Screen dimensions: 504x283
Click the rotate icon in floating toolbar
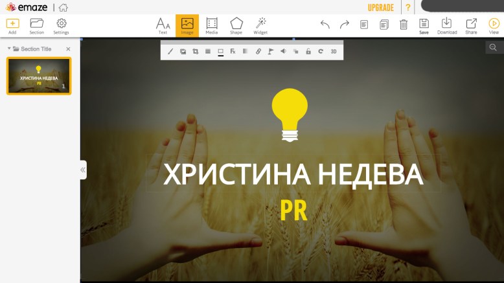pyautogui.click(x=320, y=51)
